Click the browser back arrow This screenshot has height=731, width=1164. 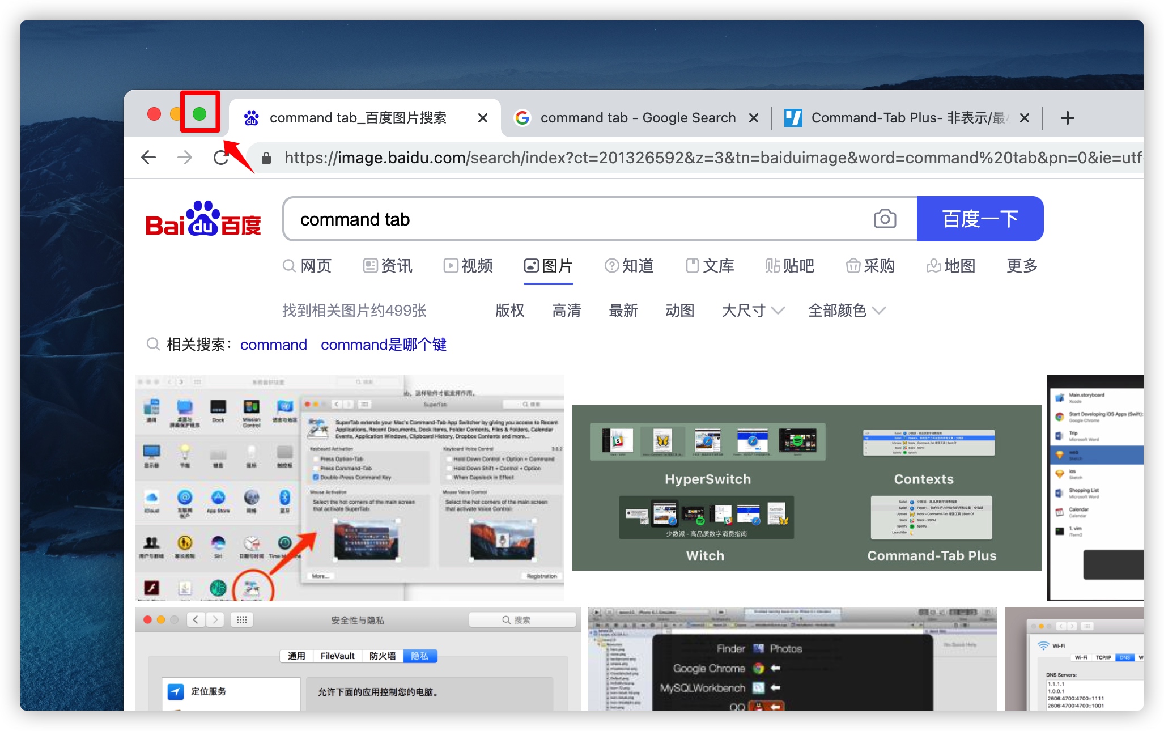point(148,157)
